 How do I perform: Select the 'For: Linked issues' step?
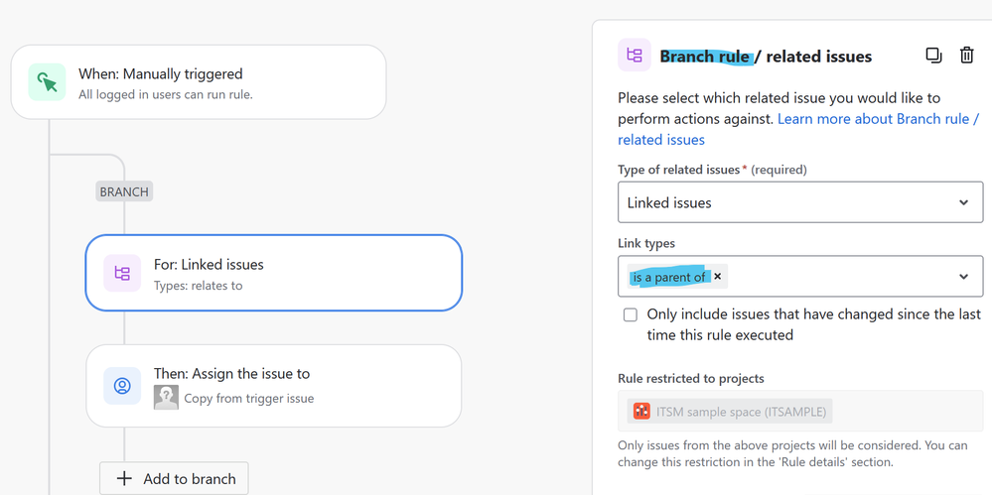[273, 273]
